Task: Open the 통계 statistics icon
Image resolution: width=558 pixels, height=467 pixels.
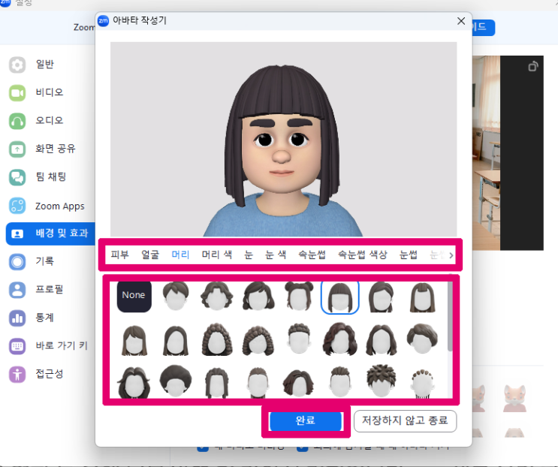Action: click(x=17, y=318)
